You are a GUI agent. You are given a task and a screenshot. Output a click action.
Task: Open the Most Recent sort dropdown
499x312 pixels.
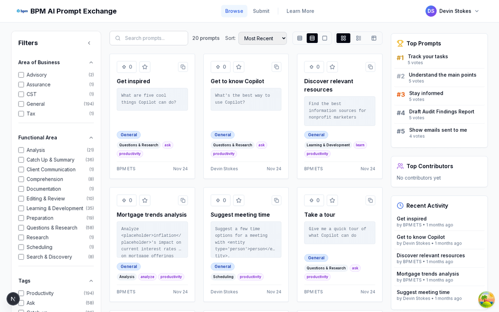coord(262,38)
